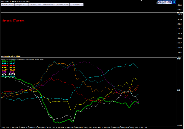Select the red Spread: 97 points label

(13, 21)
